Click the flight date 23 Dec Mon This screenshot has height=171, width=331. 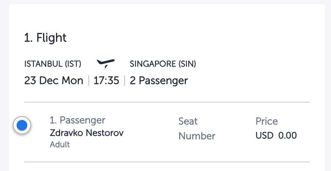54,81
